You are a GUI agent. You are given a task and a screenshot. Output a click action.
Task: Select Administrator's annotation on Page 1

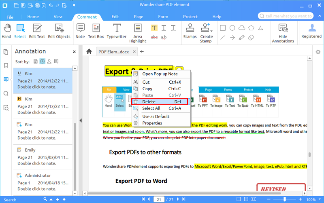[x=43, y=182]
